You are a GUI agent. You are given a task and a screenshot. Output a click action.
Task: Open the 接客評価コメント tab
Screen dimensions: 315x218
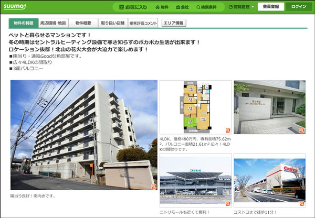click(143, 24)
